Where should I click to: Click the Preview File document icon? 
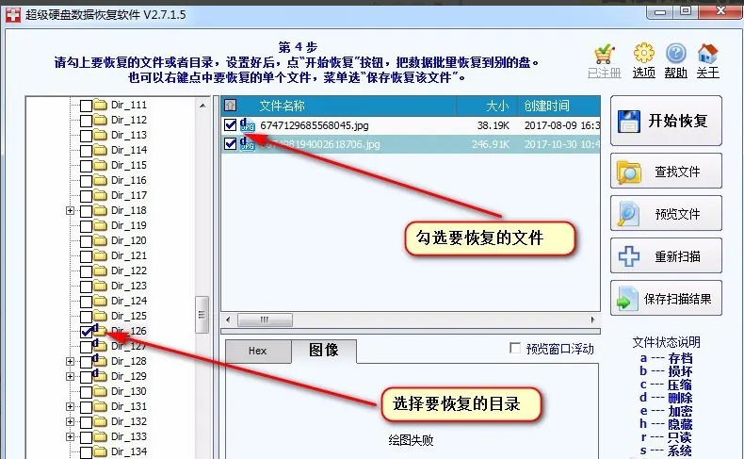pos(628,214)
